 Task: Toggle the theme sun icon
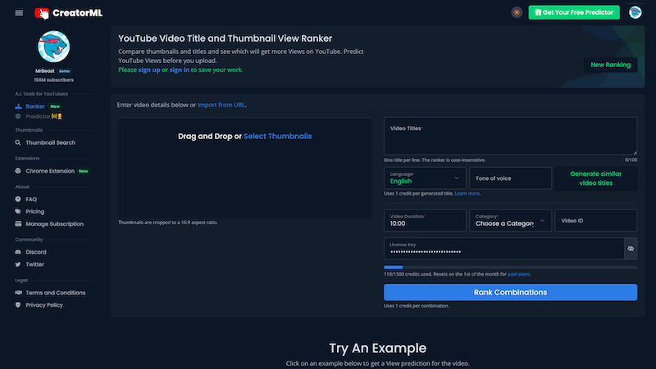tap(517, 12)
